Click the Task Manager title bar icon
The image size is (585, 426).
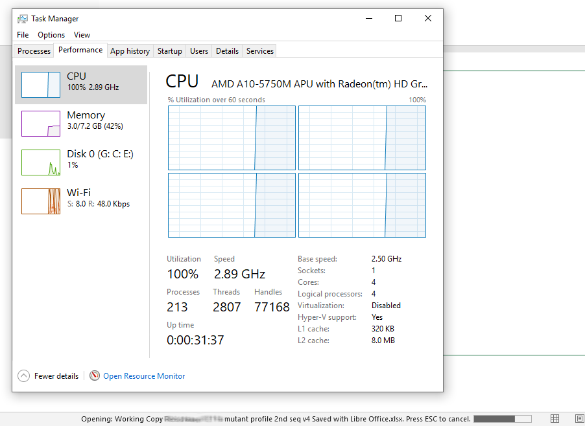pos(23,19)
